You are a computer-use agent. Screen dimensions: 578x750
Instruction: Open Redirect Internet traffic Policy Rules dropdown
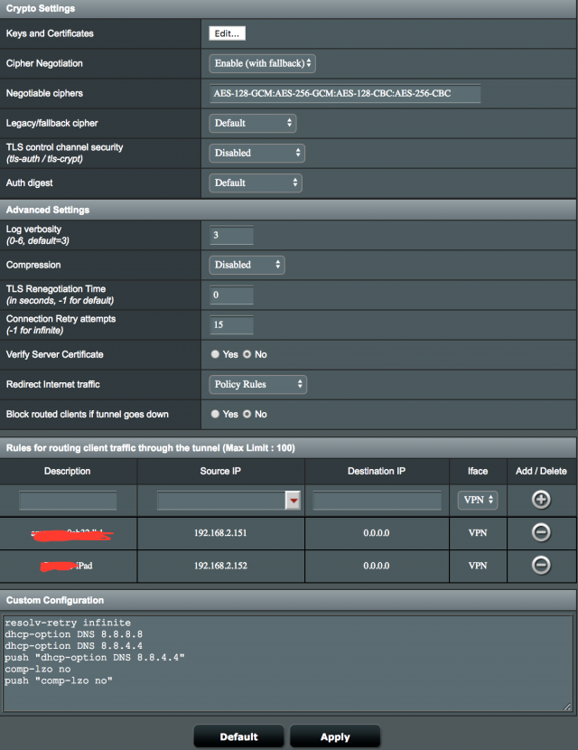coord(258,384)
